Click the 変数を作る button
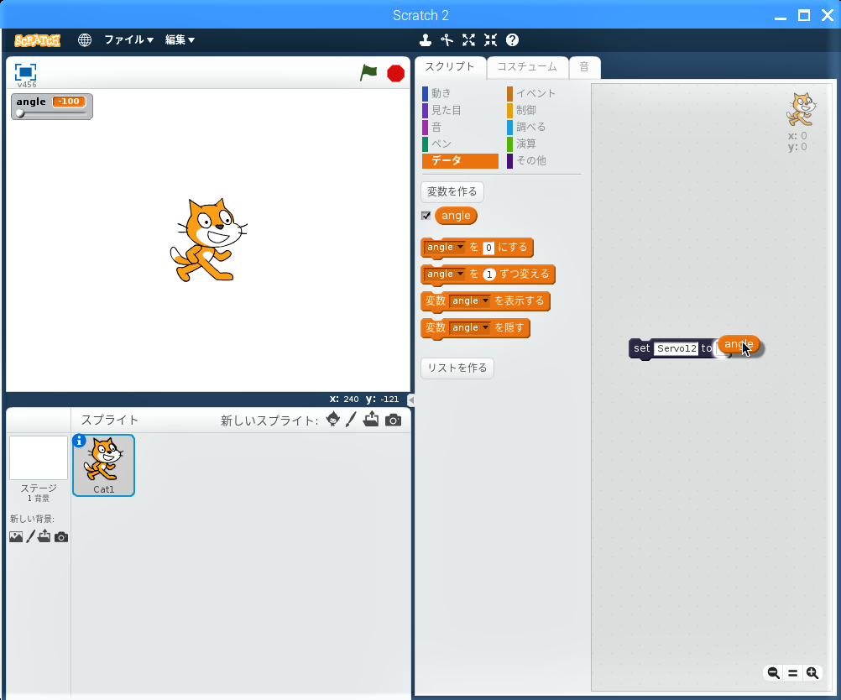 452,191
